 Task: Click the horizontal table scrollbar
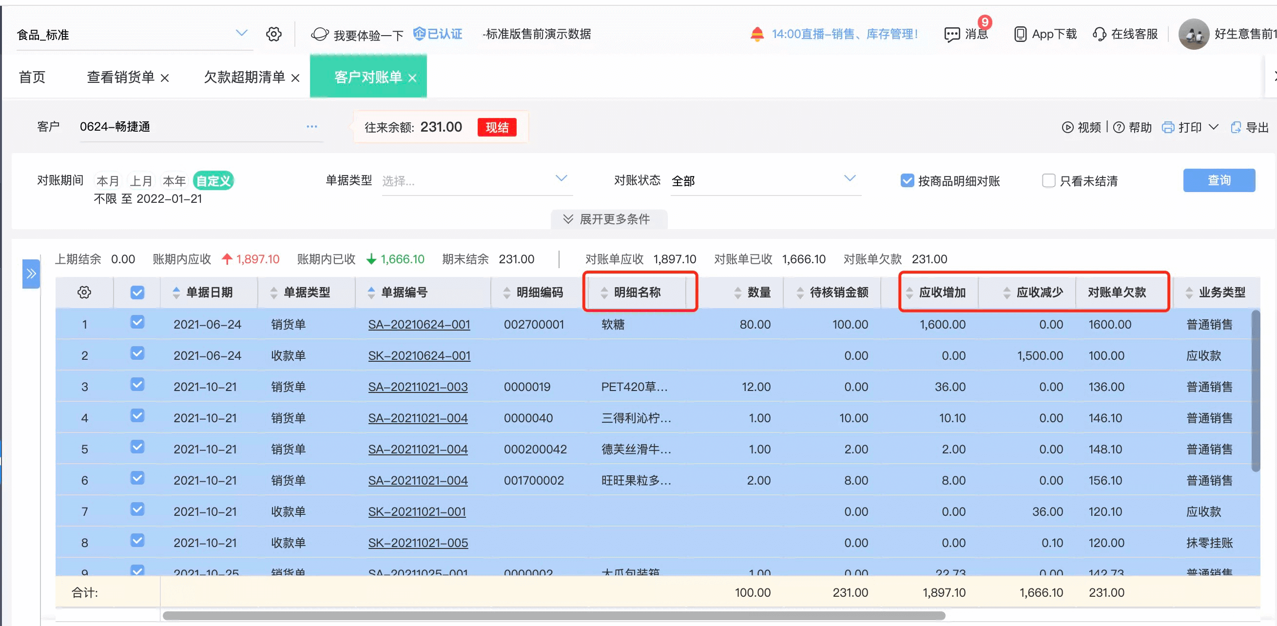(x=554, y=616)
